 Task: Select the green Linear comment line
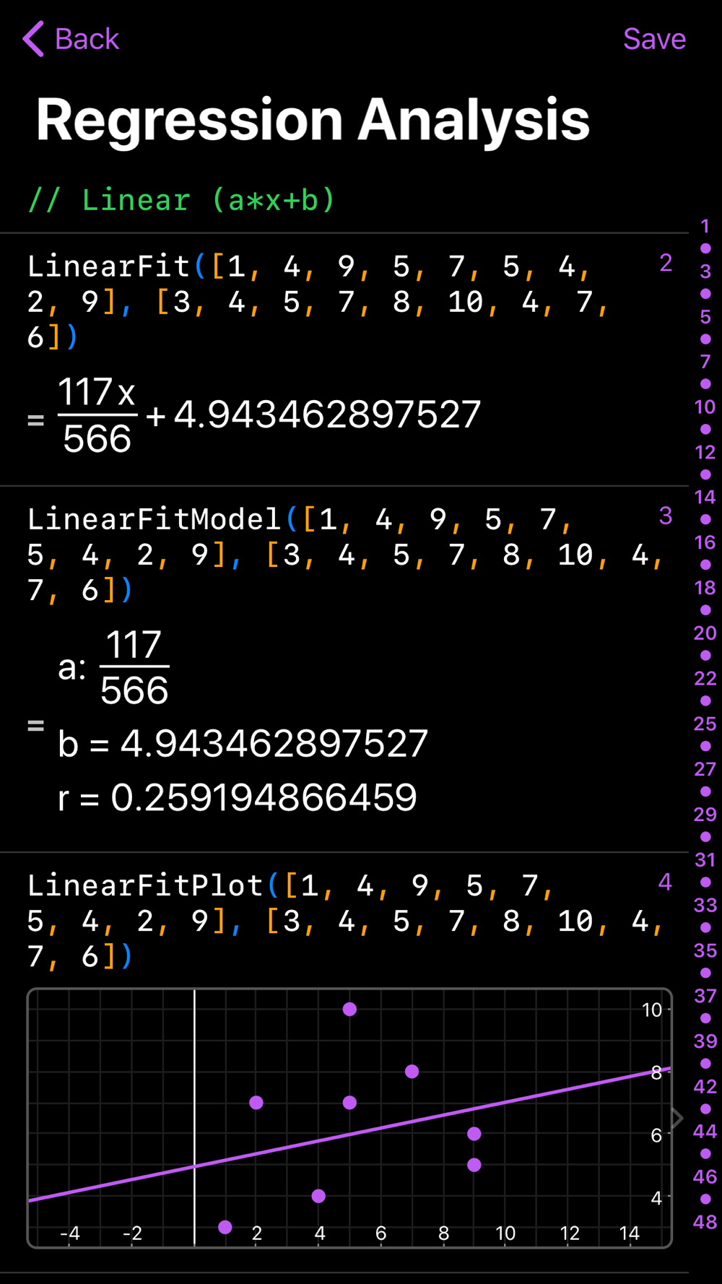tap(181, 200)
